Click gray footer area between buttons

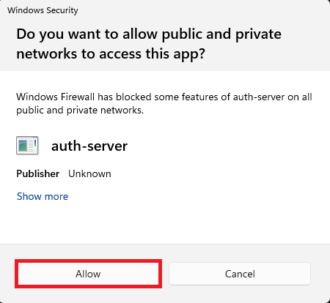pos(165,274)
